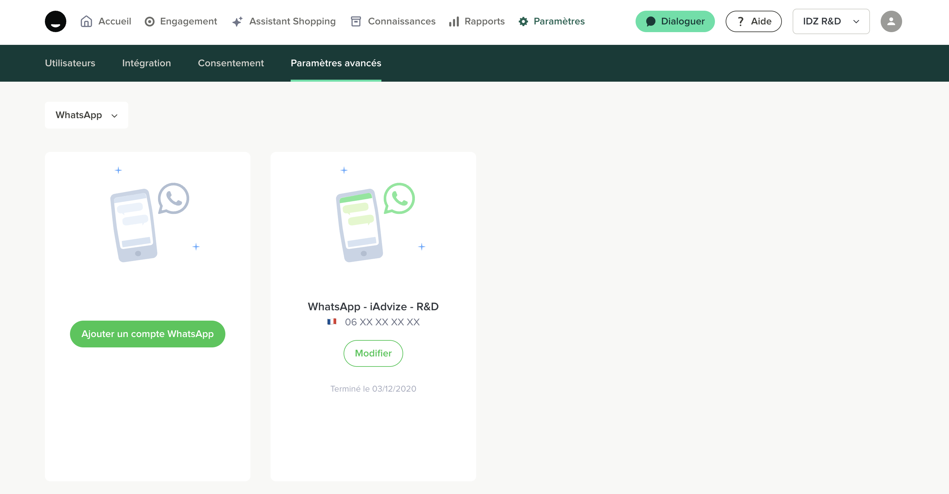Click the Rapports bar chart icon

pyautogui.click(x=454, y=21)
